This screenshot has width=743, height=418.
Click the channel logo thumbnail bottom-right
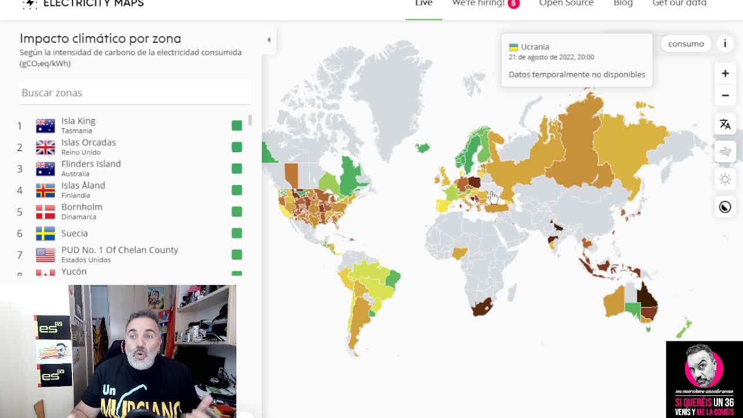(704, 380)
